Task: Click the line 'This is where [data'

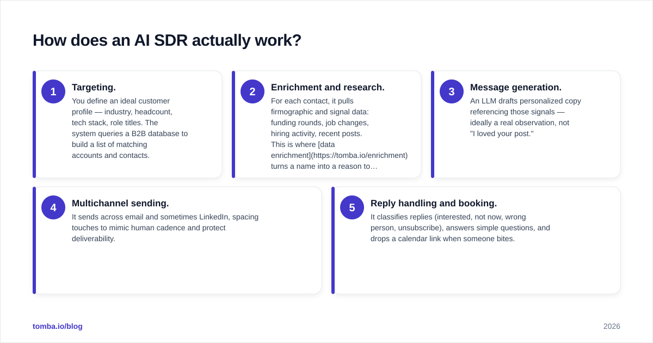Action: pyautogui.click(x=303, y=144)
